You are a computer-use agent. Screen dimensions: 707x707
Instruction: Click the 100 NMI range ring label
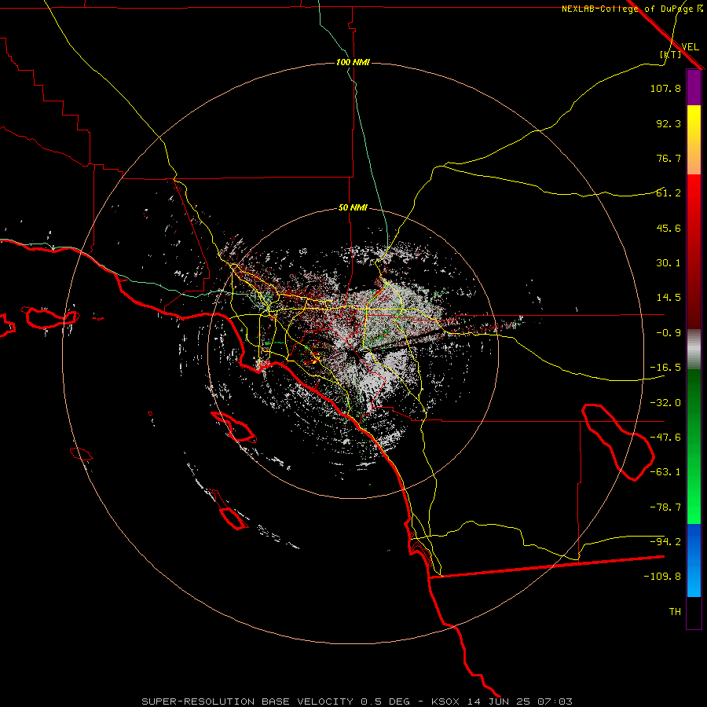[x=353, y=62]
